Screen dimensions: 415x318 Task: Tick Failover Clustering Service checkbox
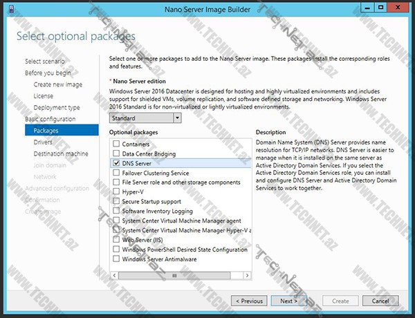point(116,173)
